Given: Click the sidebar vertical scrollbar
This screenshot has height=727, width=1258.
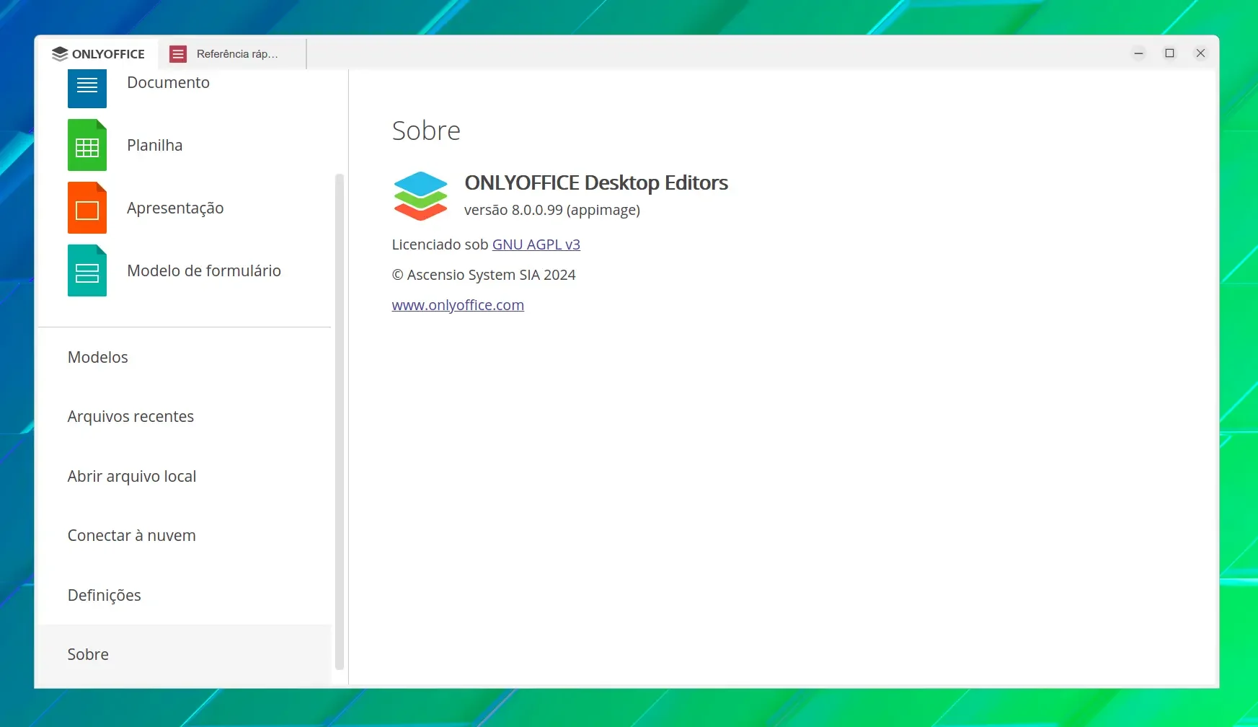Looking at the screenshot, I should (340, 422).
